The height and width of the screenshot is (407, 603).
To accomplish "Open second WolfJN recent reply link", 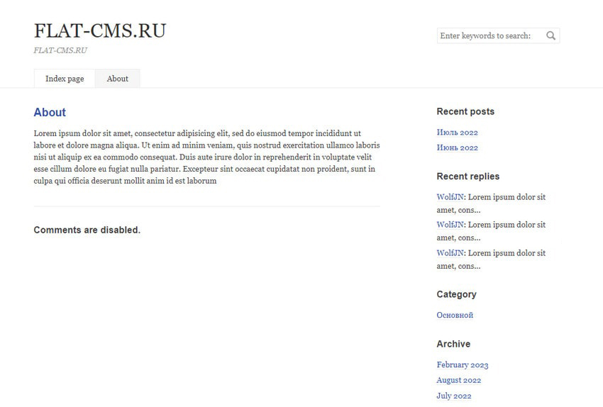I will pyautogui.click(x=450, y=225).
